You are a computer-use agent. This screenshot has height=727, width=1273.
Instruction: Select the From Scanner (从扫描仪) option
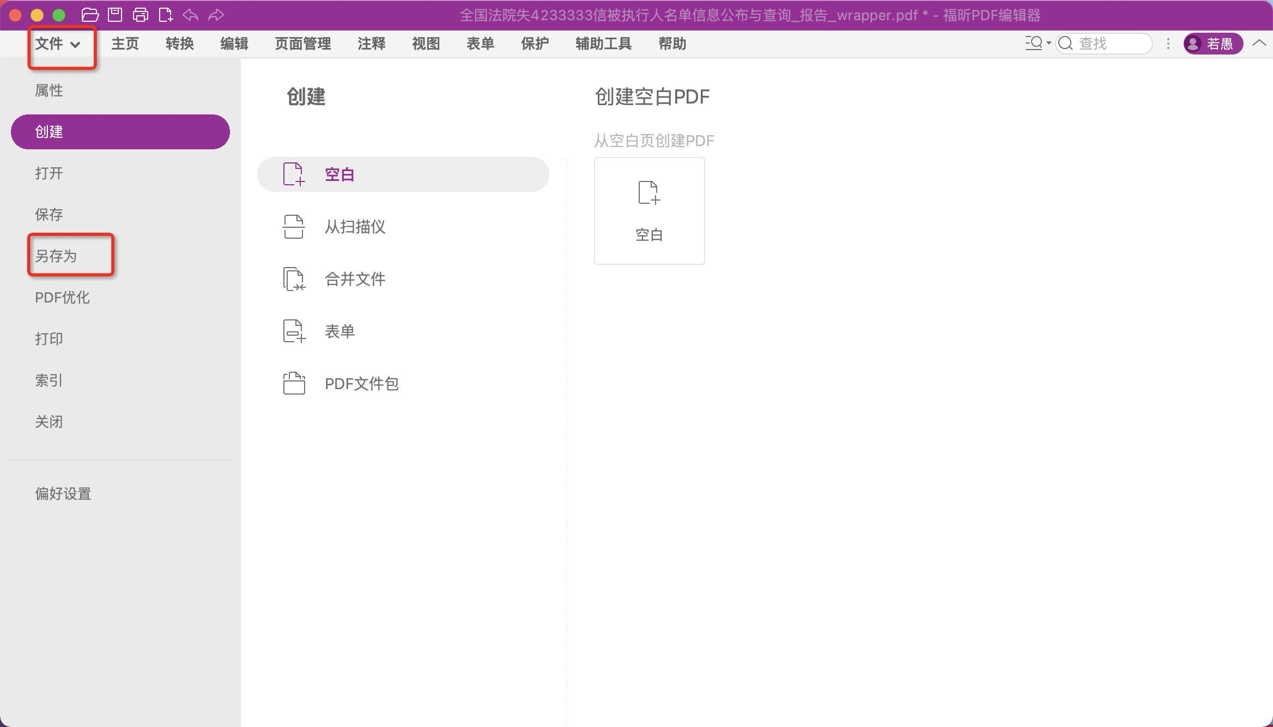click(x=355, y=227)
